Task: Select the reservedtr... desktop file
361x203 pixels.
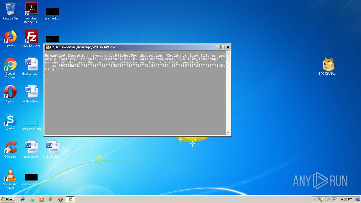Action: coord(52,14)
